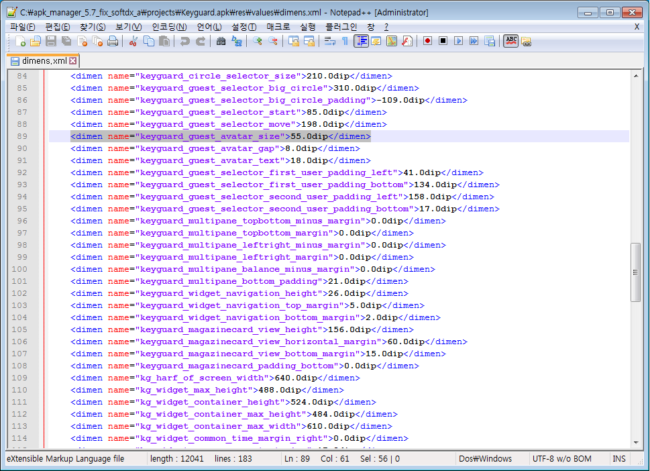Click the Print icon in toolbar
This screenshot has width=650, height=471.
(113, 42)
